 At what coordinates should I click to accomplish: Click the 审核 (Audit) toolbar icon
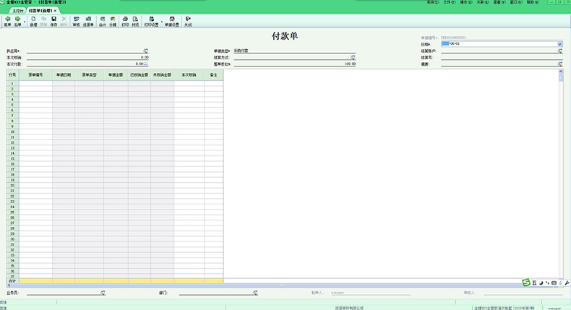click(77, 20)
